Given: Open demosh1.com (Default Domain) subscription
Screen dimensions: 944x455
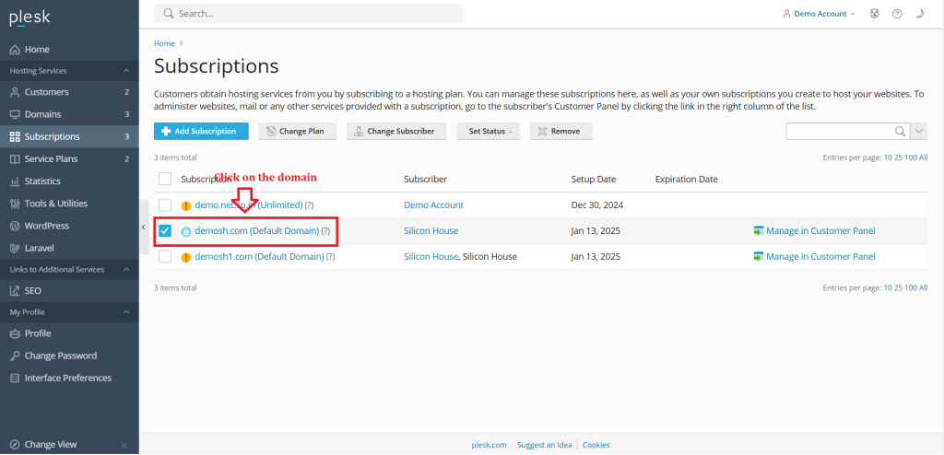Looking at the screenshot, I should [x=259, y=256].
